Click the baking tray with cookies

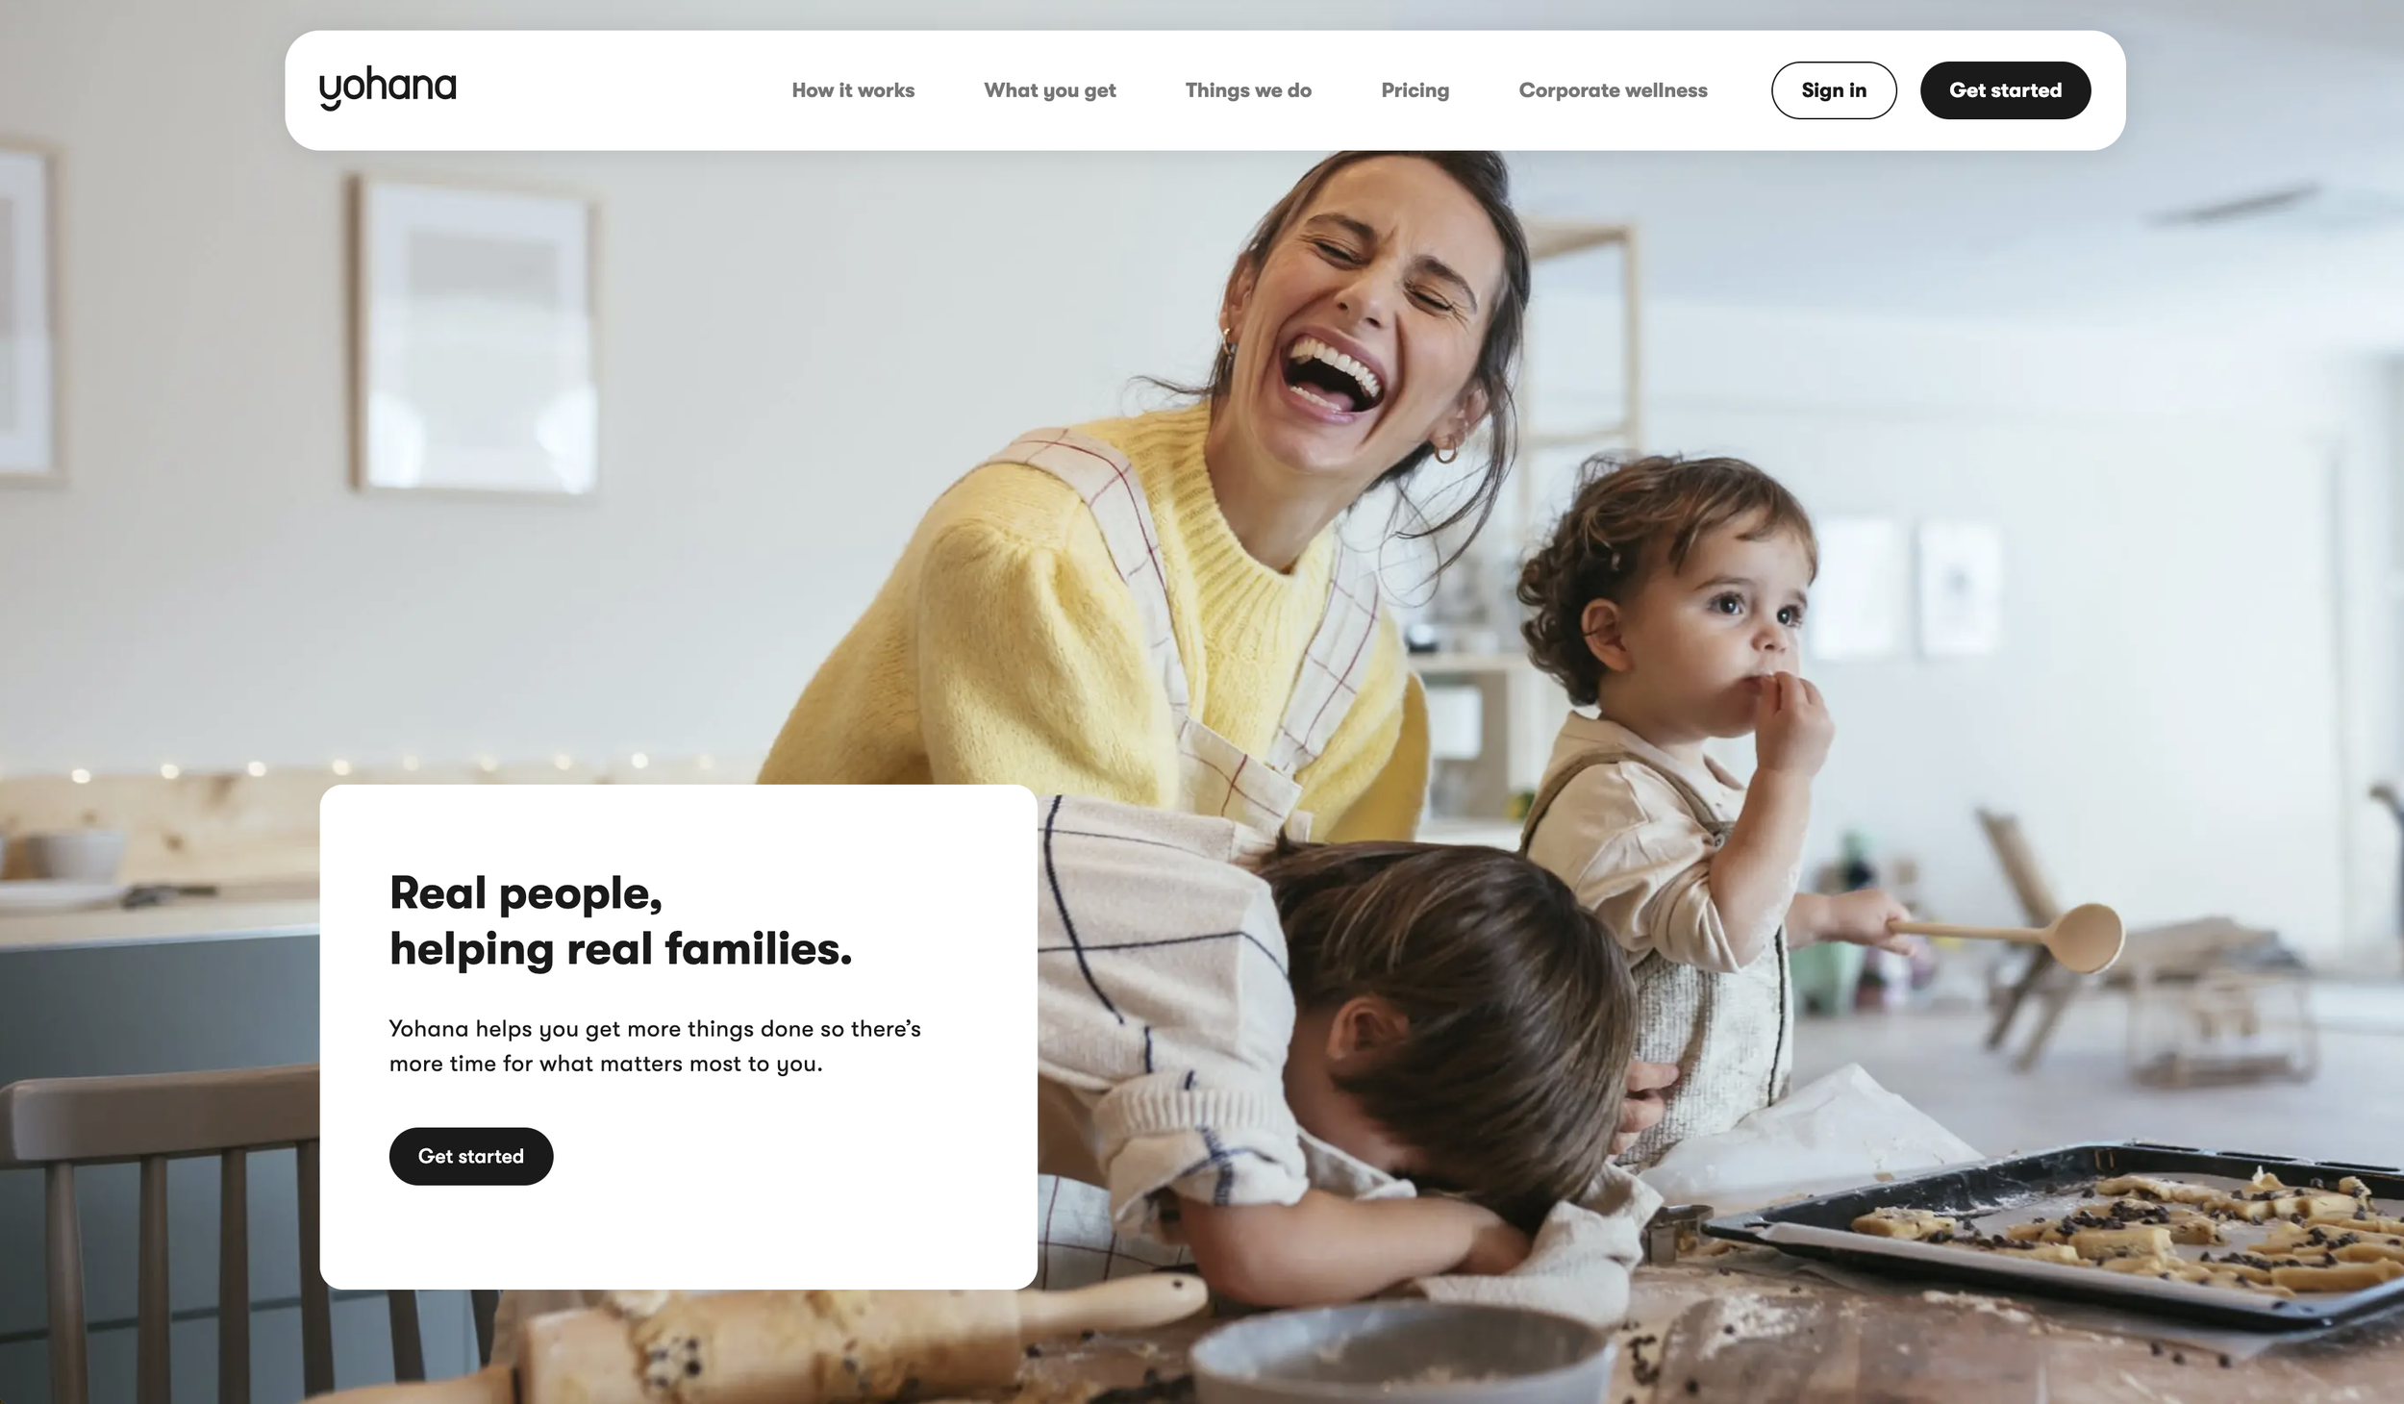(x=2067, y=1236)
